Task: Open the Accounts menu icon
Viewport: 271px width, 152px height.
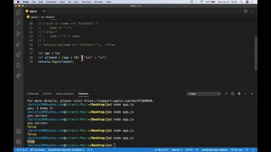Action: click(x=18, y=131)
